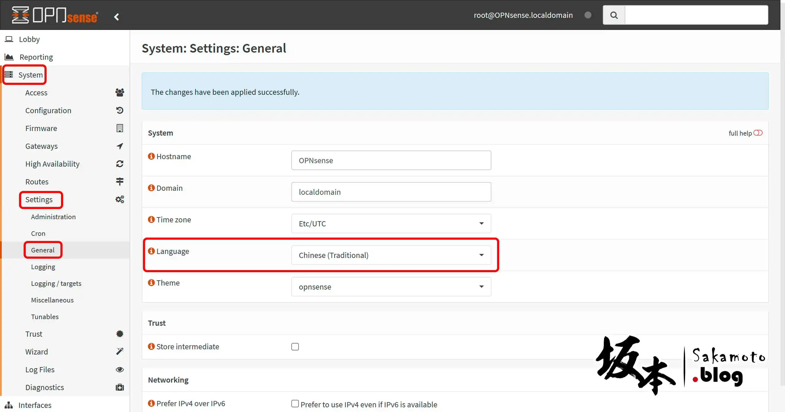
Task: Open the Language dropdown
Action: (x=391, y=255)
